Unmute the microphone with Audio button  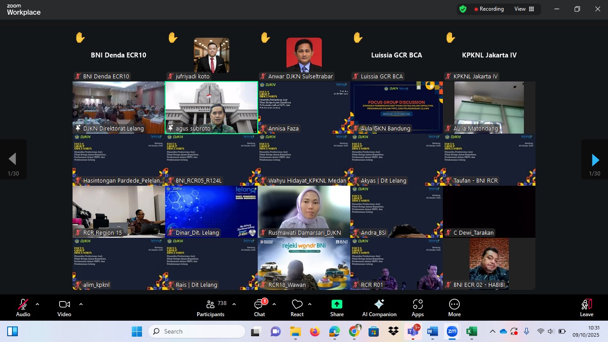click(x=23, y=308)
